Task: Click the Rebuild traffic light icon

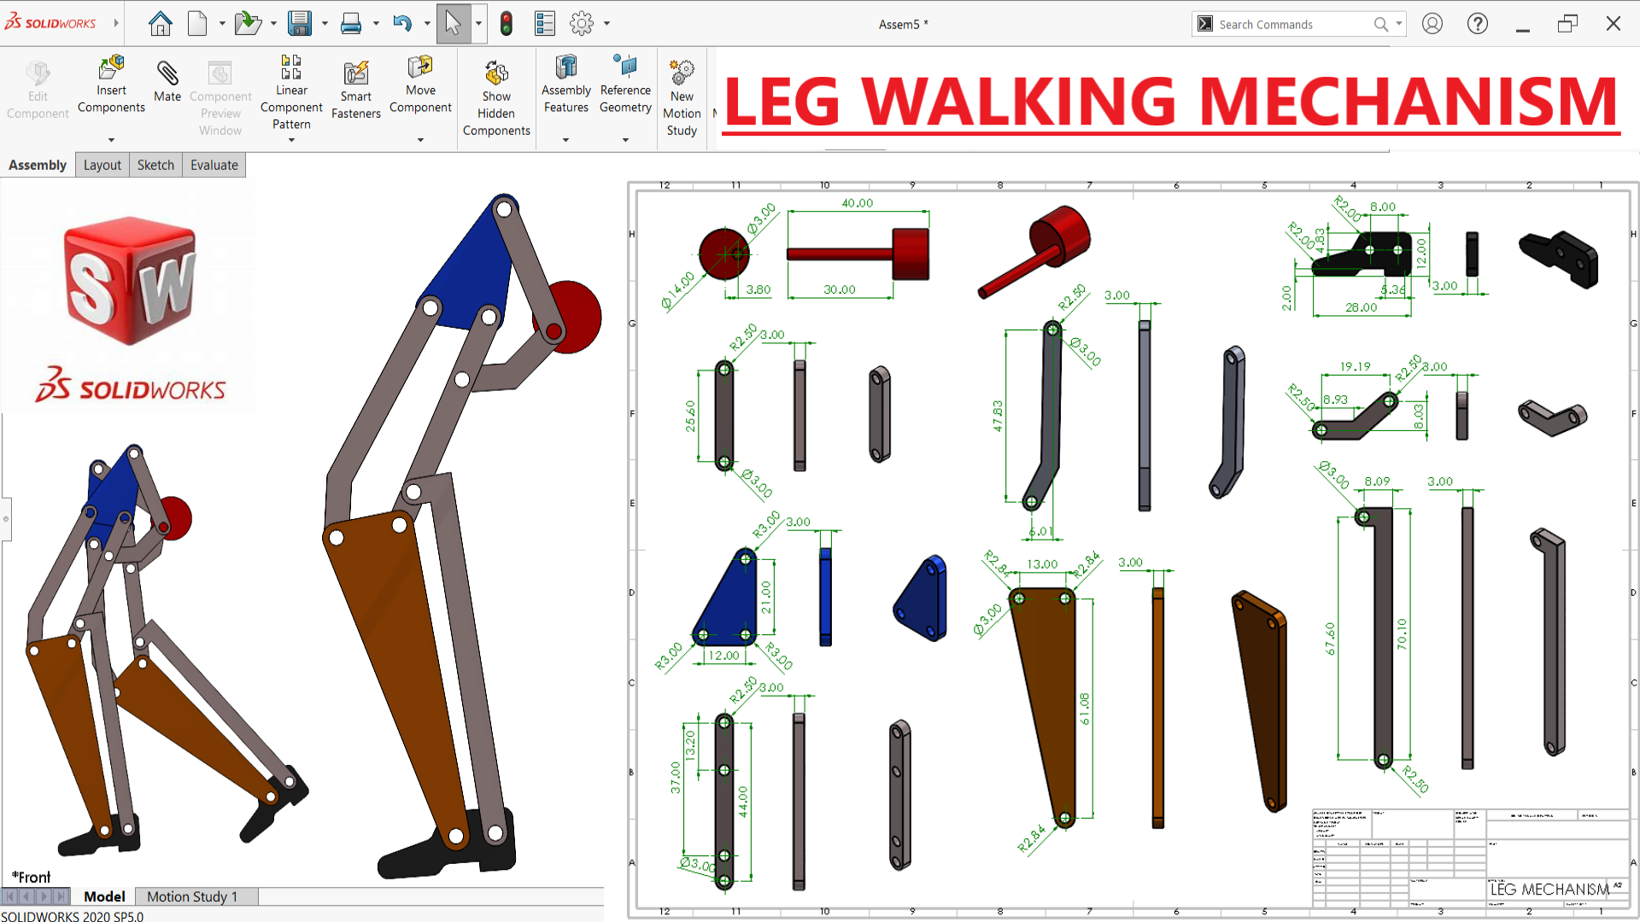Action: pos(507,24)
